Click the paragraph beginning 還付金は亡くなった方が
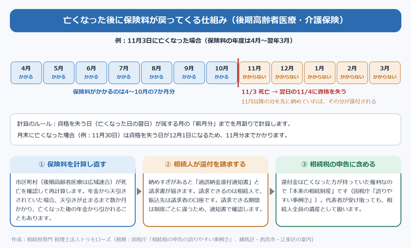The width and height of the screenshot is (411, 248). coord(337,195)
